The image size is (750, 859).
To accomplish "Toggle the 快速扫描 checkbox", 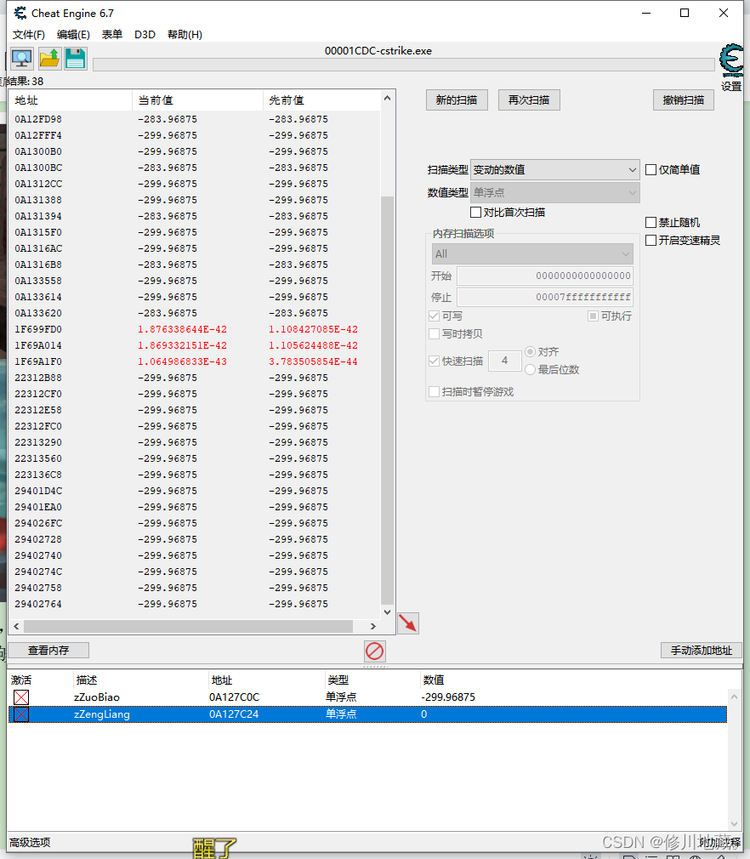I will (434, 361).
